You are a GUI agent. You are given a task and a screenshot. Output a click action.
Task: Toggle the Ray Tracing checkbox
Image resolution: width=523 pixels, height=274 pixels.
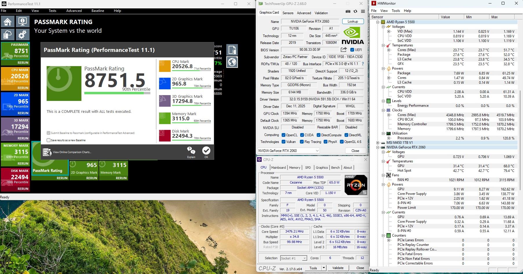pos(302,142)
